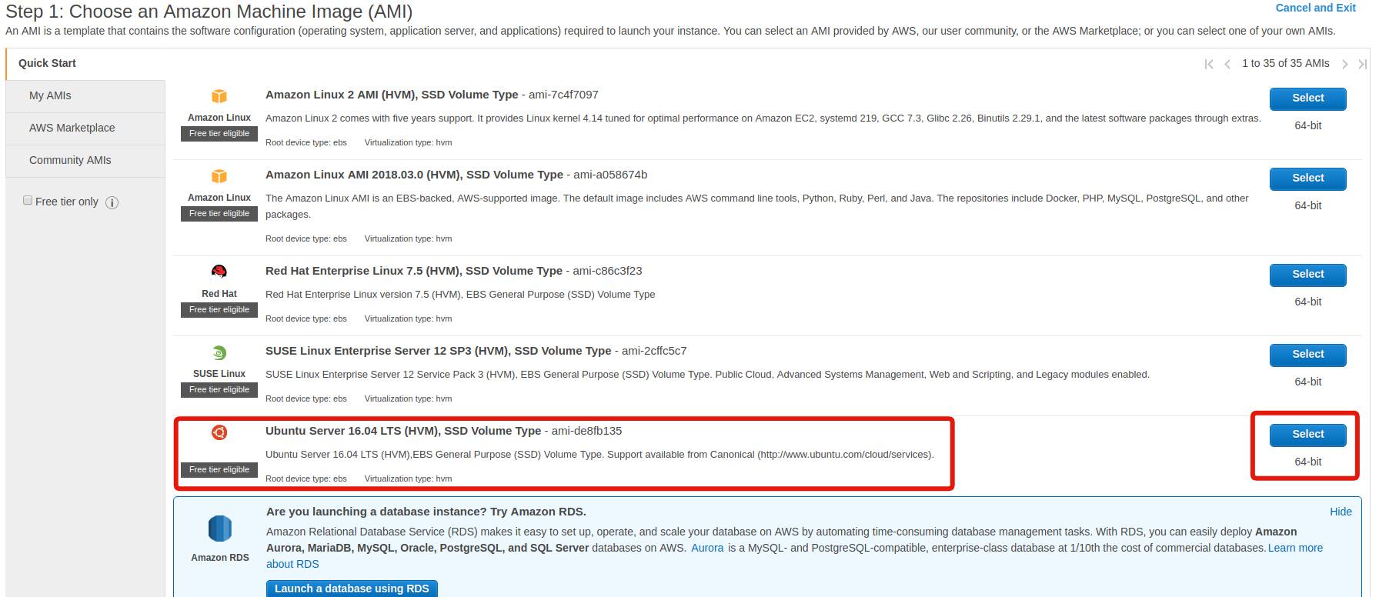Image resolution: width=1379 pixels, height=597 pixels.
Task: Click the Amazon RDS database icon
Action: 220,529
